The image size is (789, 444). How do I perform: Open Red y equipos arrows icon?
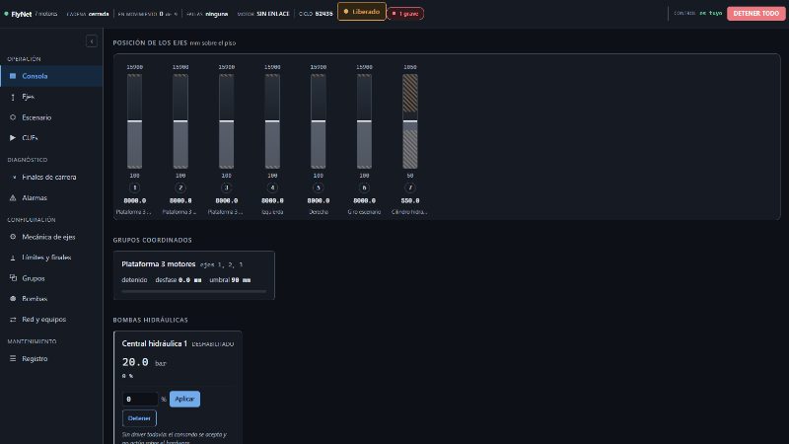pos(13,319)
